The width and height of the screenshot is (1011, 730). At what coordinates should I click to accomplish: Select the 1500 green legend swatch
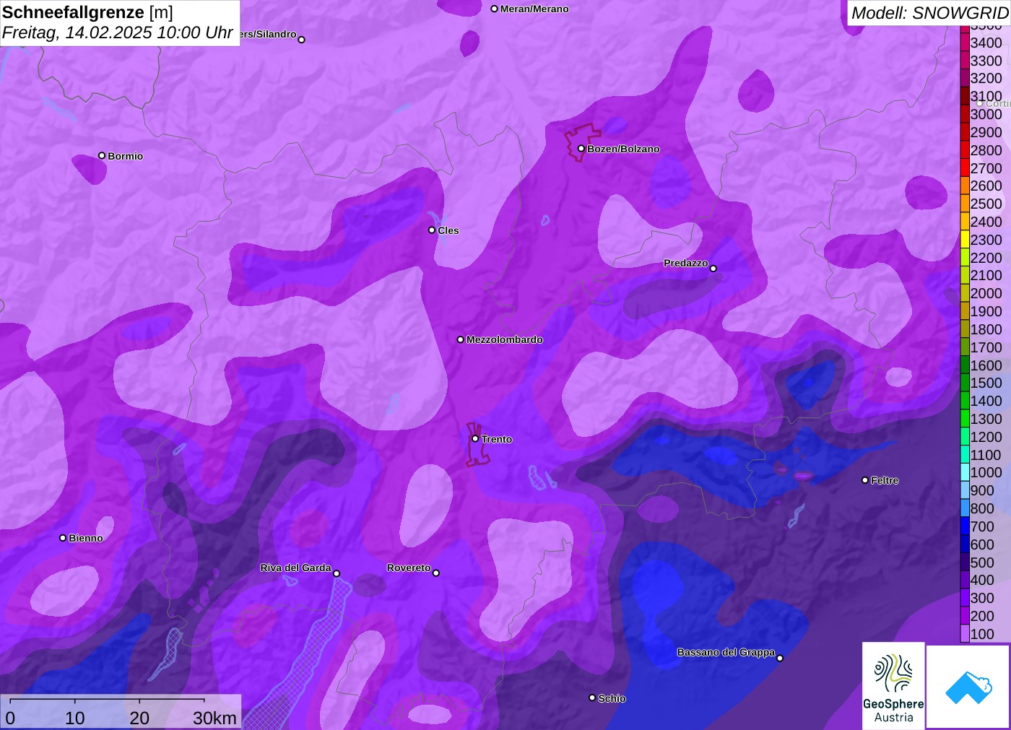[965, 383]
